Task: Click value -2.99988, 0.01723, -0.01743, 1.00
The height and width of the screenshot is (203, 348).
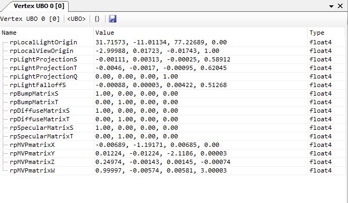Action: (x=157, y=51)
